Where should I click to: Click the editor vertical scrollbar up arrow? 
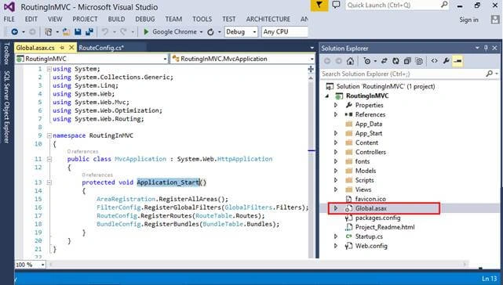[x=311, y=78]
